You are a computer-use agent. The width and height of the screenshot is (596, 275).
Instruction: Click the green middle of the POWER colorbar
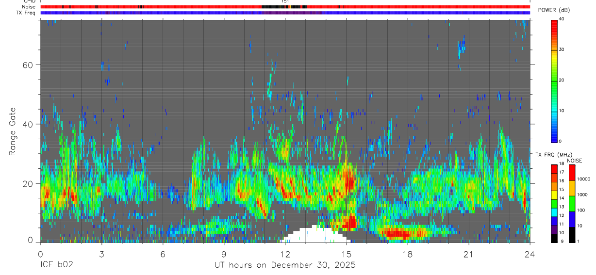(554, 80)
